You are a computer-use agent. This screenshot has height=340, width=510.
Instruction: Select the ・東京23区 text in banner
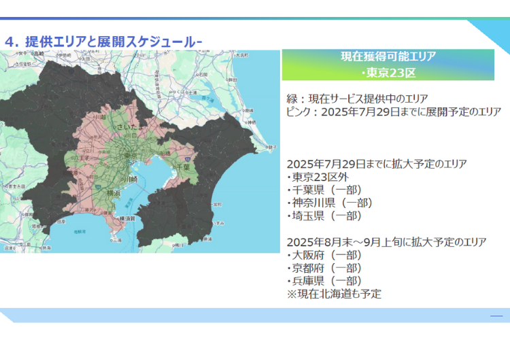point(388,73)
